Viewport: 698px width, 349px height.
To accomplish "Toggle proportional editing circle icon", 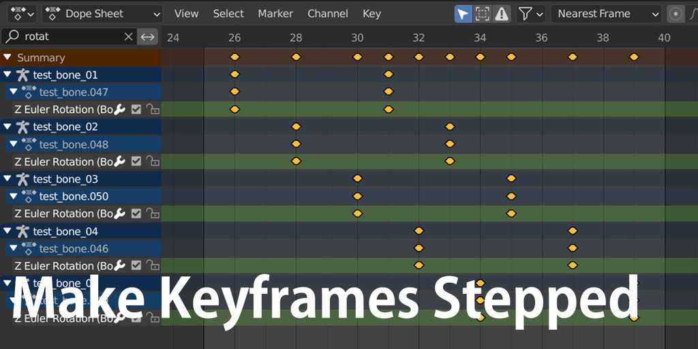I will pyautogui.click(x=676, y=14).
